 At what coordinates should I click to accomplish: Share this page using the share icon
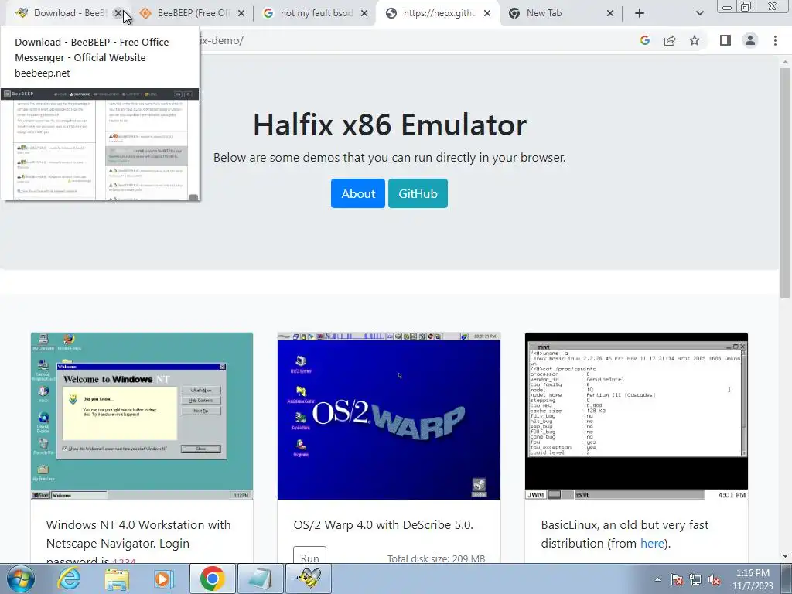670,40
